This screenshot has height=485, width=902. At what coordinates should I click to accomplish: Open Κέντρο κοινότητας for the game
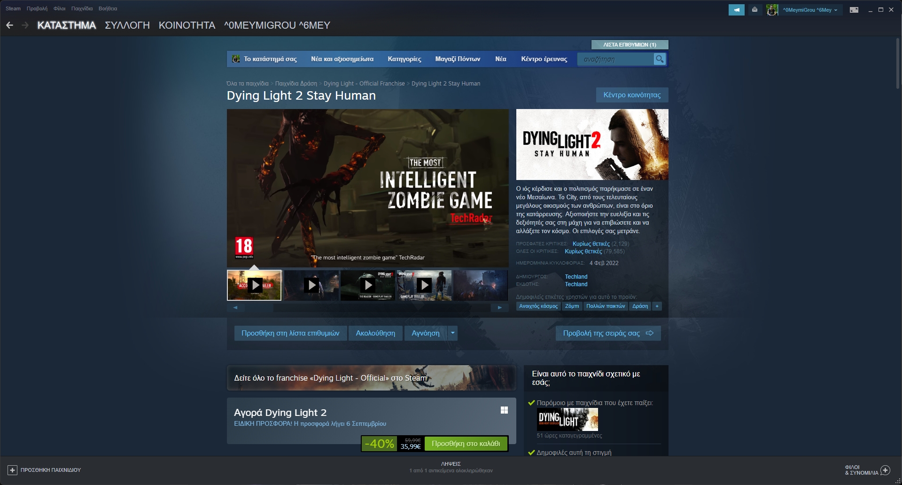click(631, 94)
